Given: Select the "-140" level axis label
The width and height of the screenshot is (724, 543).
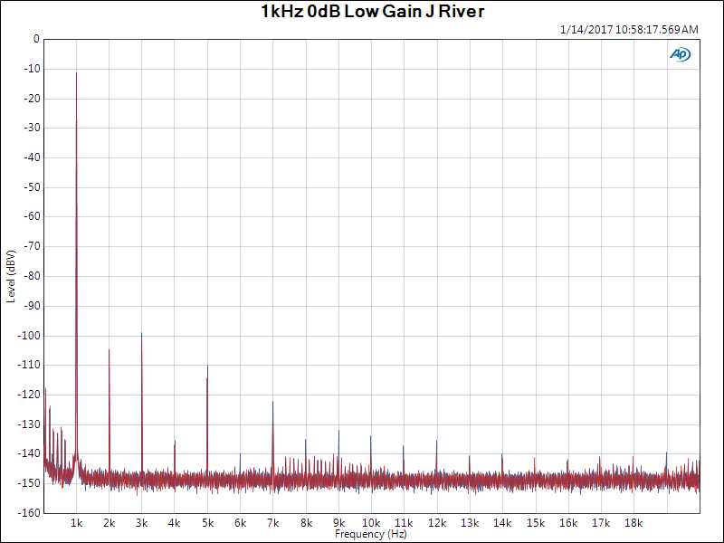Looking at the screenshot, I should pos(29,453).
